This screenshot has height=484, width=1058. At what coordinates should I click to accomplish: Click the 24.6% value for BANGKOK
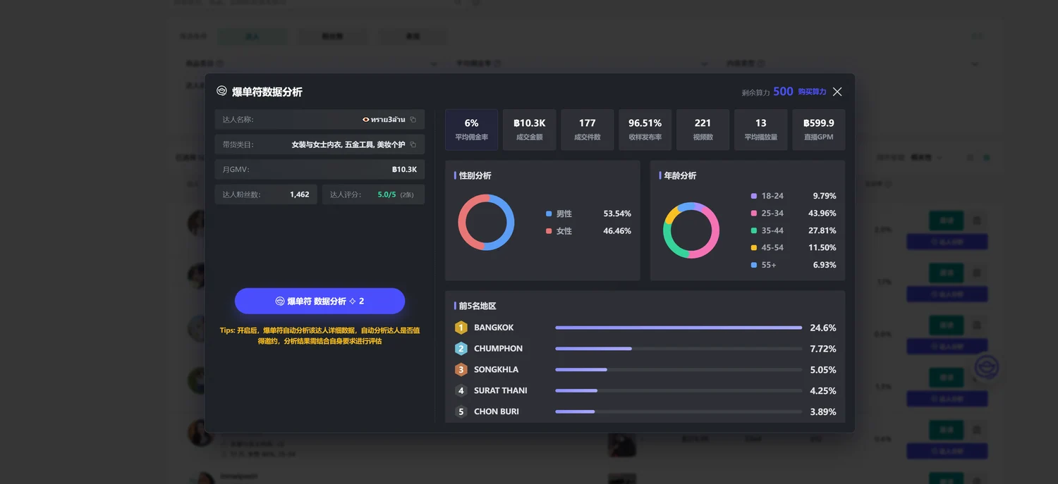coord(823,328)
